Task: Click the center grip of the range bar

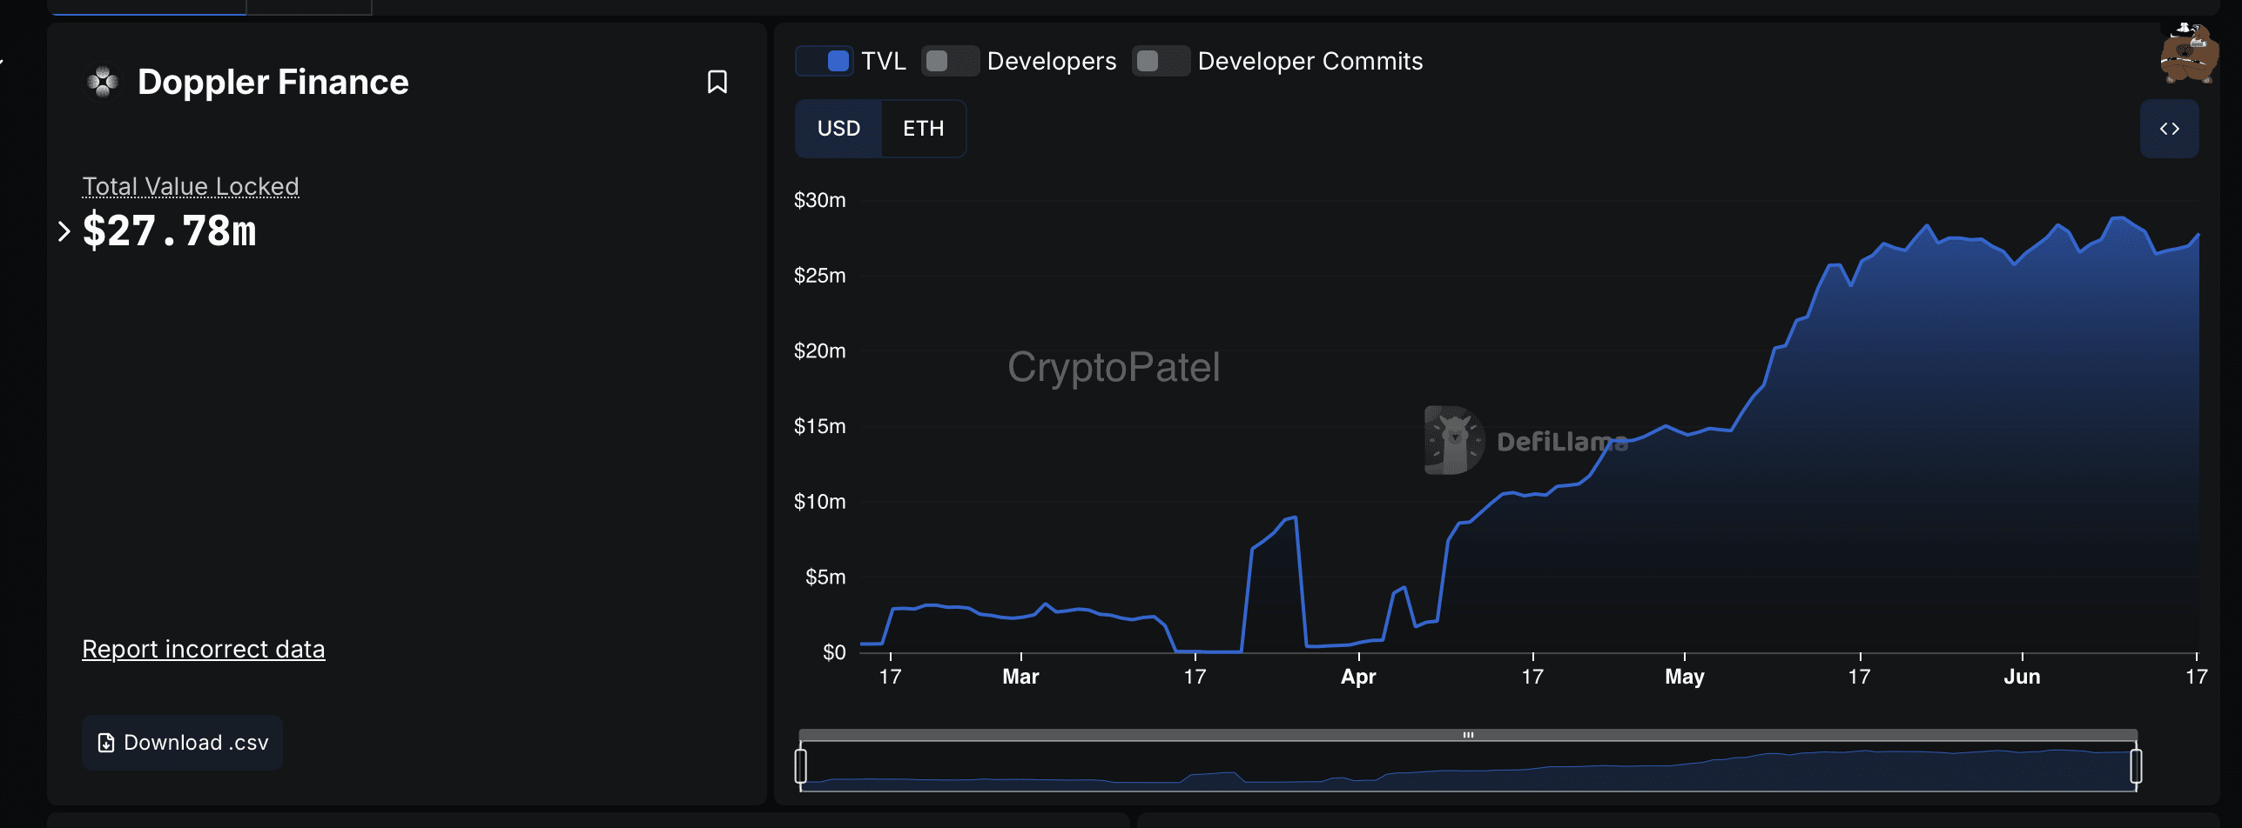Action: click(1468, 735)
